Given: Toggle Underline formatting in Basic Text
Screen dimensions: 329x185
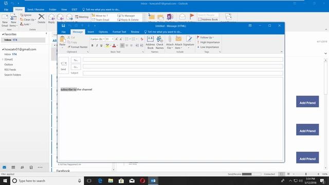Looking at the screenshot, I should click(101, 46).
